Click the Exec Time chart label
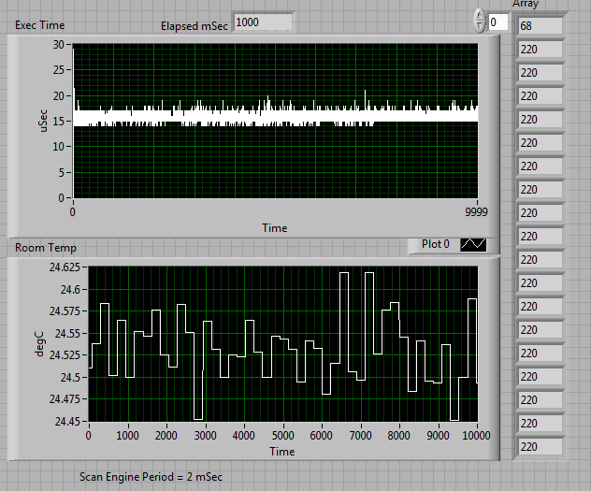This screenshot has height=491, width=591. coord(40,25)
